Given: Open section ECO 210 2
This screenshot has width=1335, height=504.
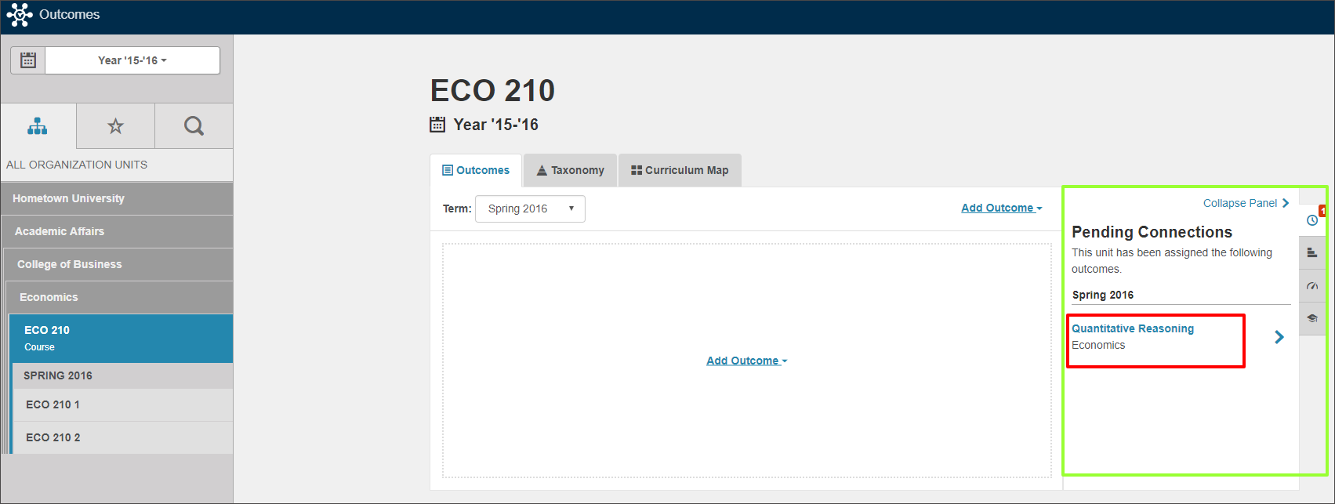Looking at the screenshot, I should click(x=123, y=437).
